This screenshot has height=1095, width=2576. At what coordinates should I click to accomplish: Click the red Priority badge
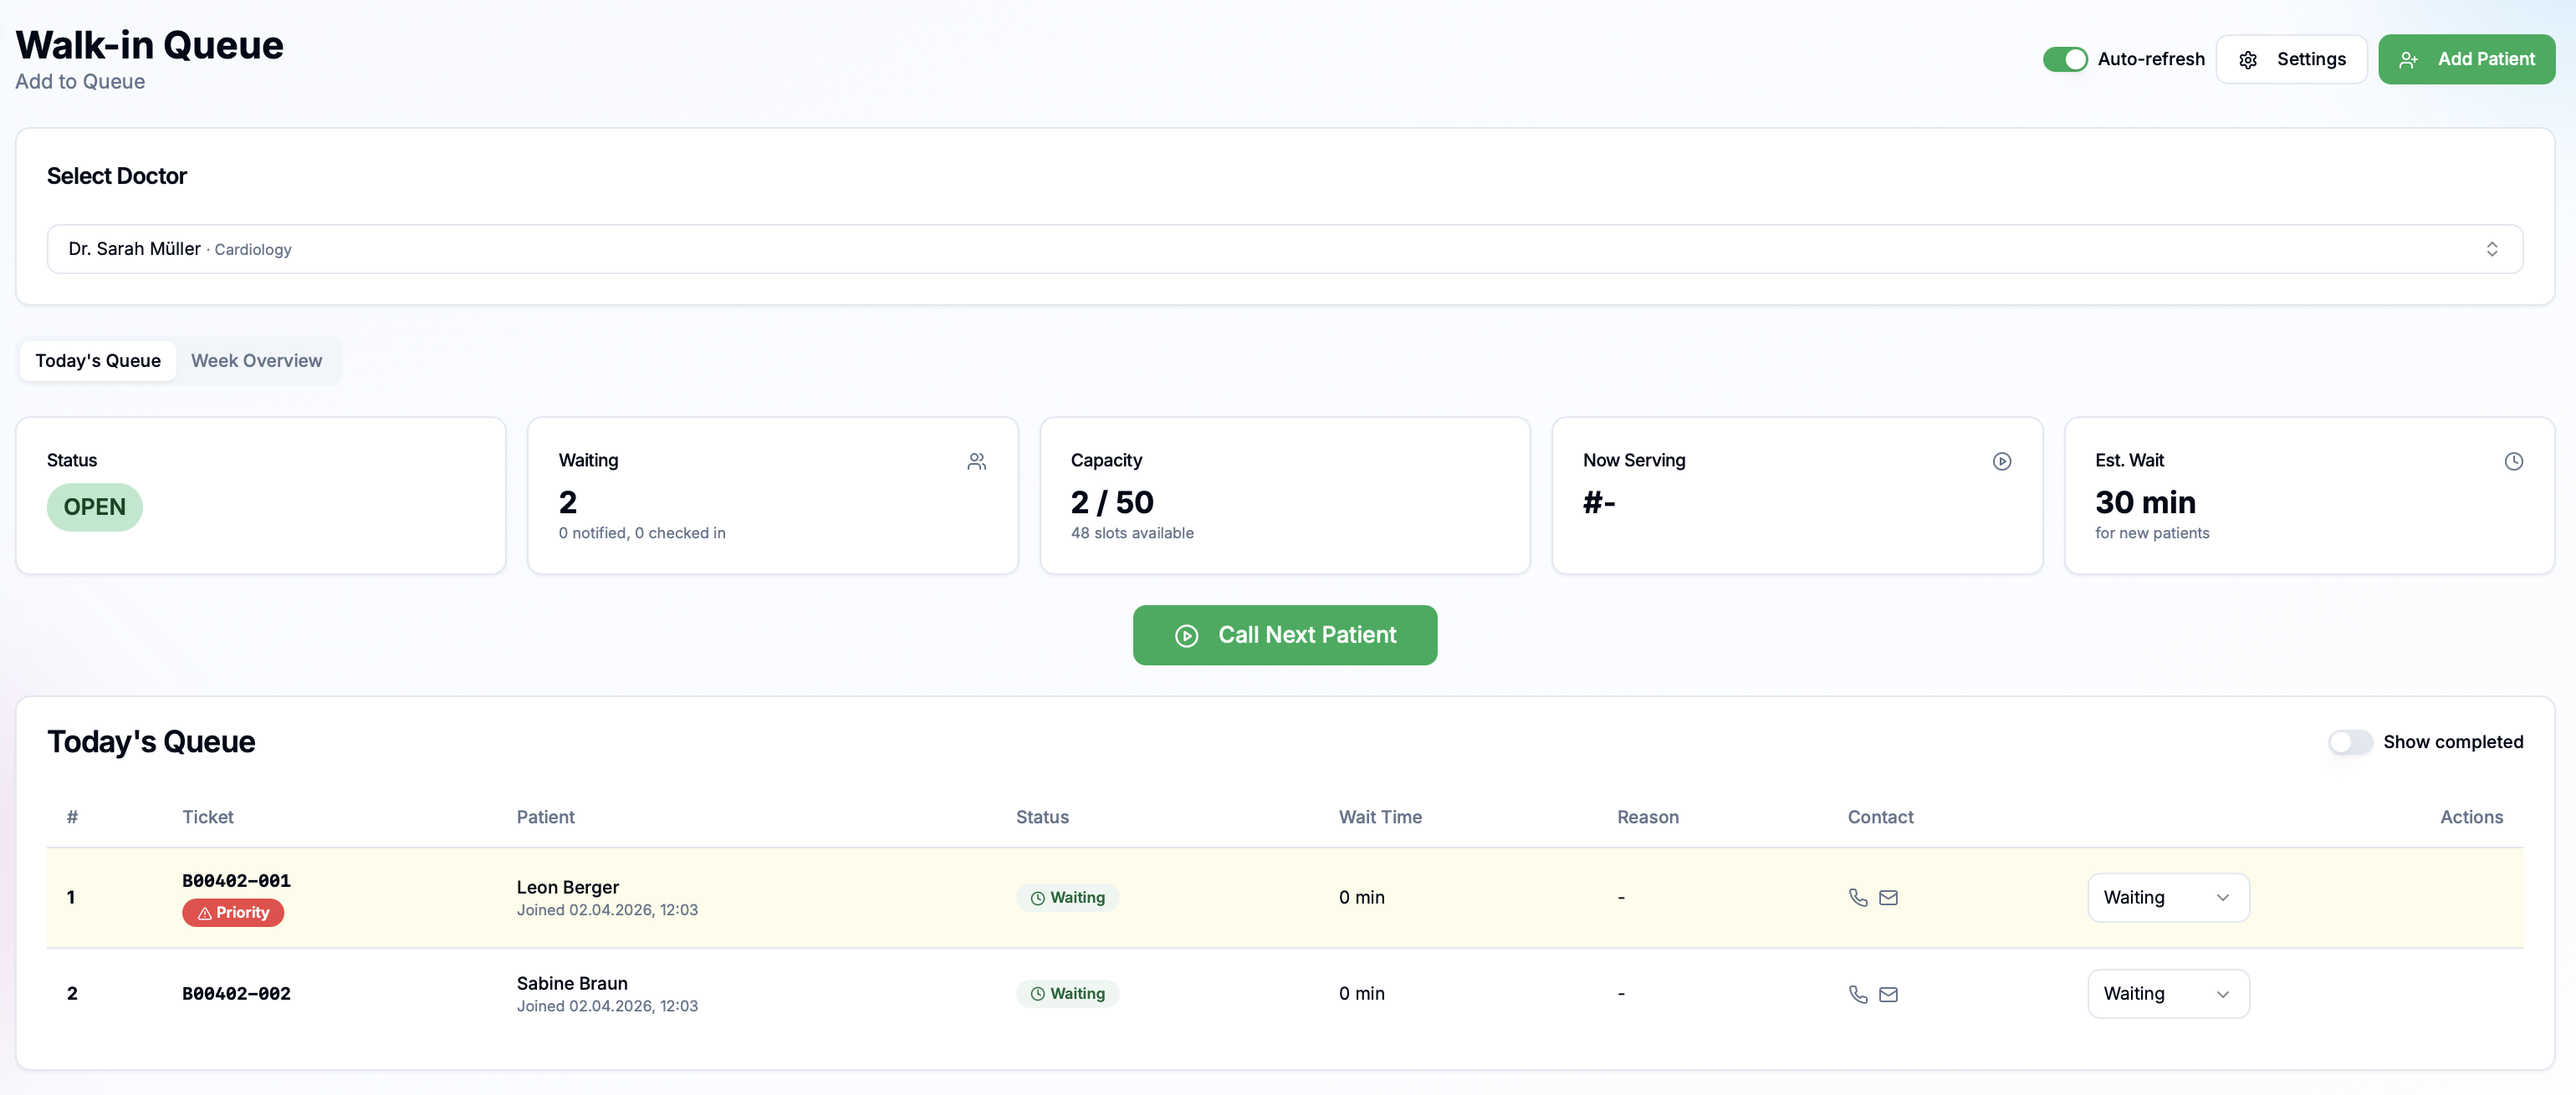pos(233,912)
